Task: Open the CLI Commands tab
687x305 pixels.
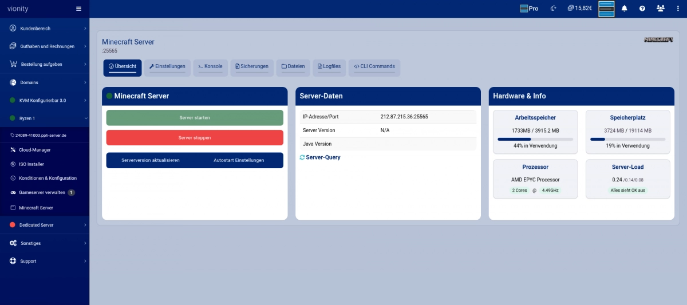Action: [x=374, y=68]
